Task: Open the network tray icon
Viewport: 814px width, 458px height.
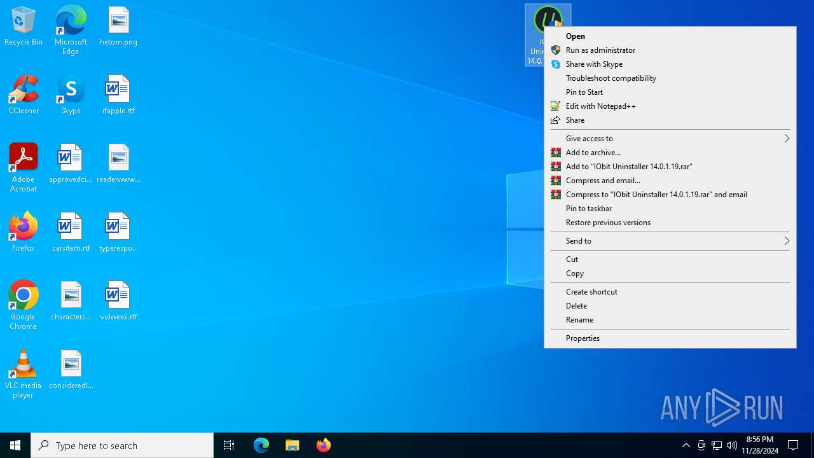Action: point(717,445)
